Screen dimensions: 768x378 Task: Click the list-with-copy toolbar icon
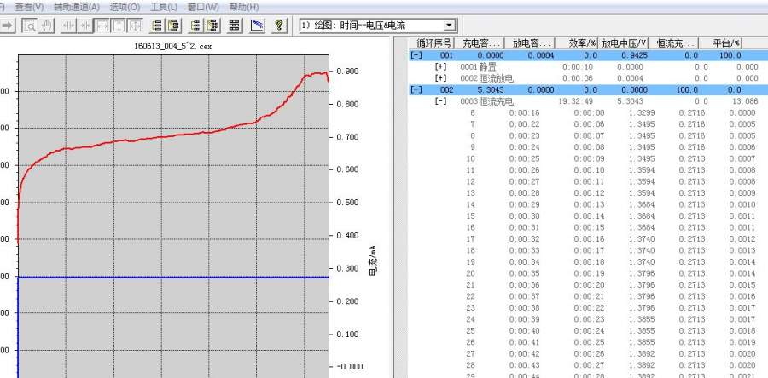tap(174, 26)
